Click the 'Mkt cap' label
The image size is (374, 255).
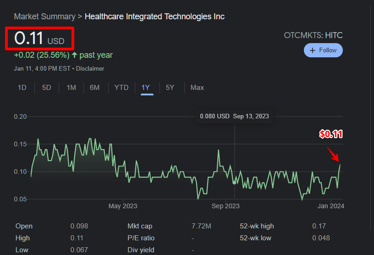[140, 226]
